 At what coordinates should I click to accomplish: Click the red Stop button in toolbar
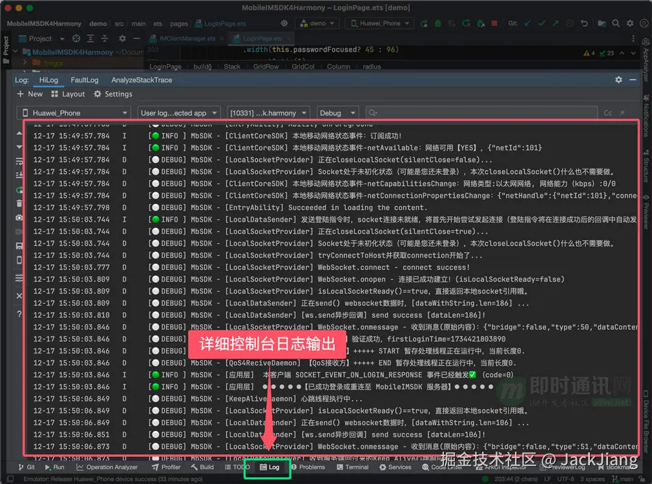[494, 23]
